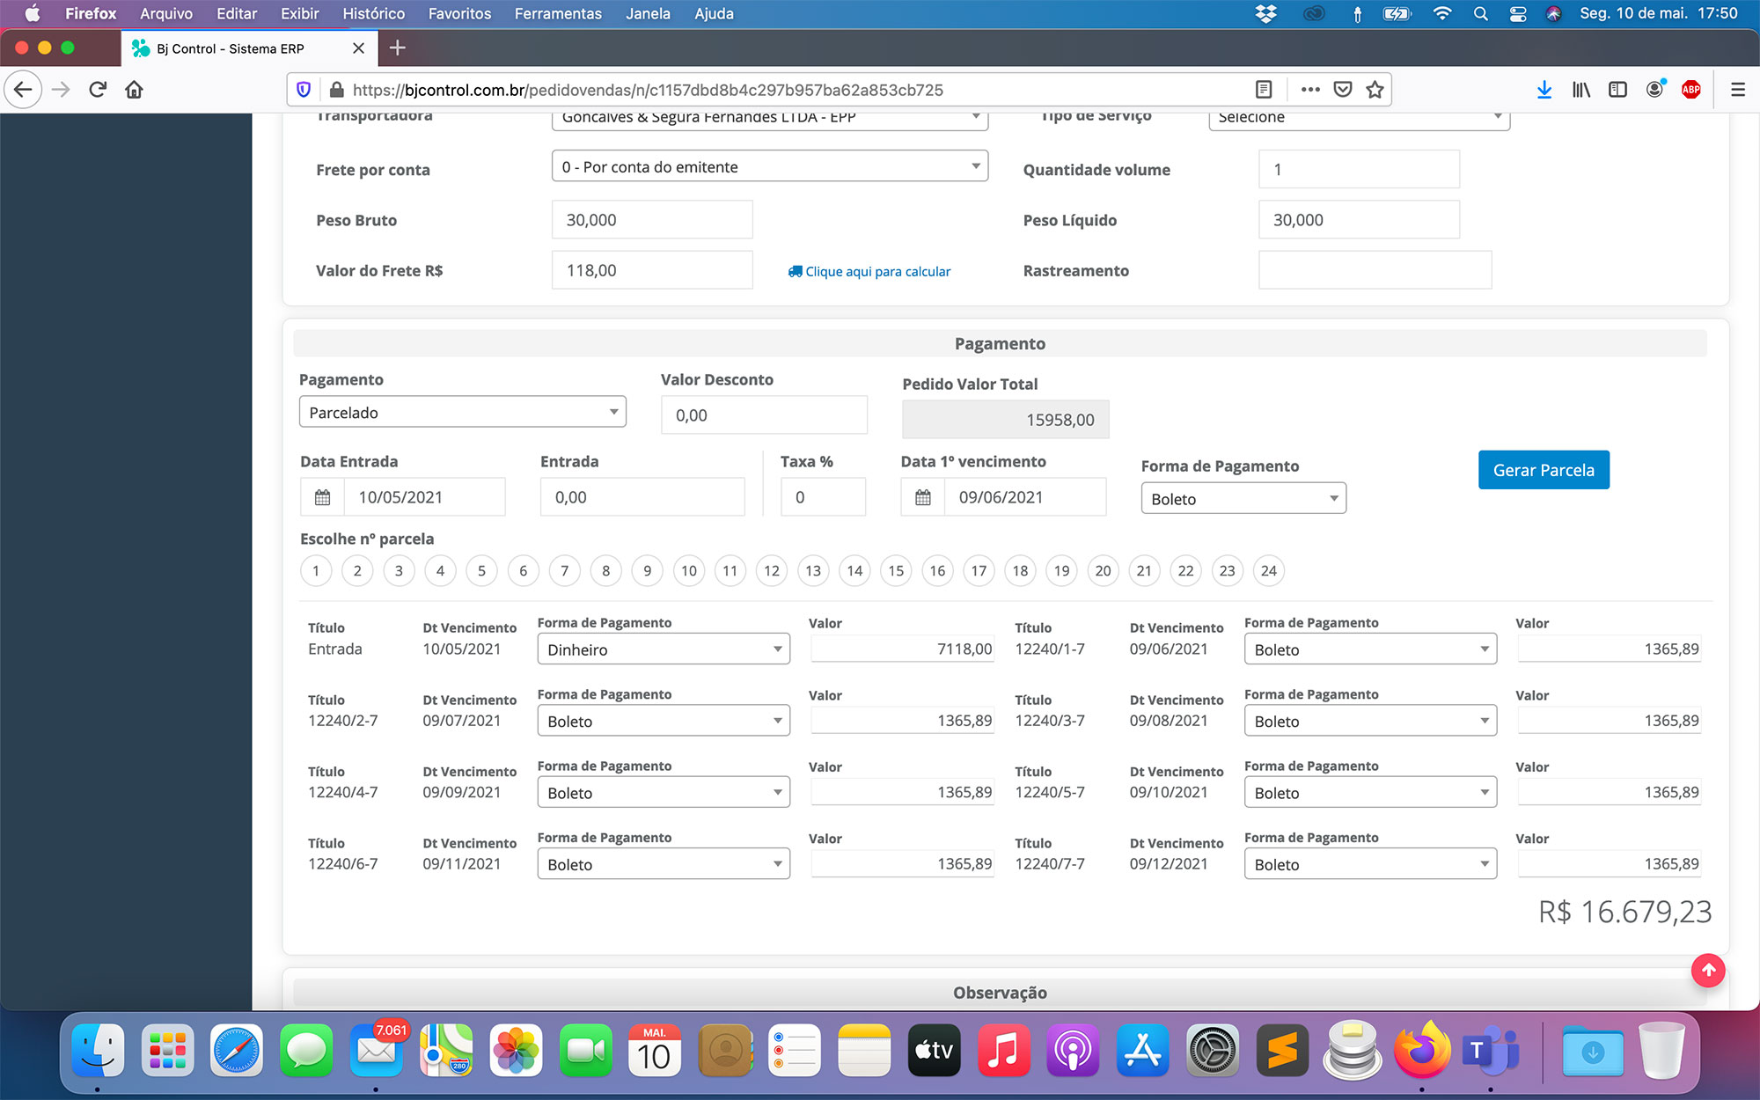Open the Firefox hamburger menu icon
The image size is (1760, 1100).
click(1737, 90)
